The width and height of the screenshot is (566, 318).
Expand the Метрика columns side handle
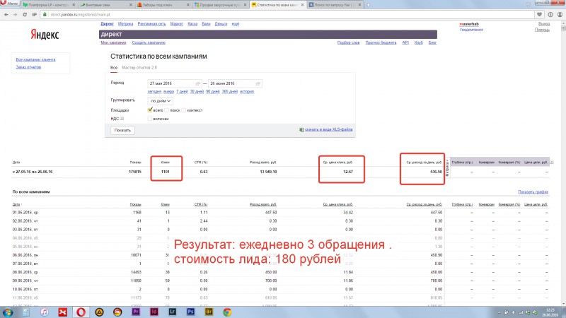coord(448,167)
